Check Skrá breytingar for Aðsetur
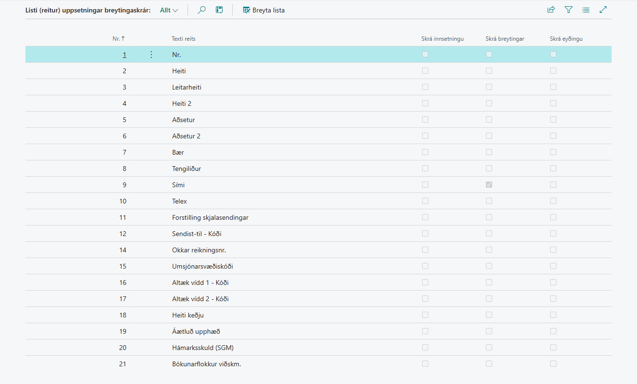Image resolution: width=637 pixels, height=384 pixels. point(489,119)
